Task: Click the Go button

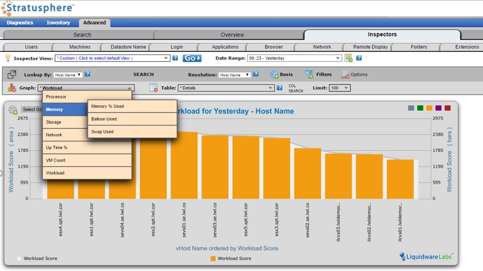Action: pos(192,58)
